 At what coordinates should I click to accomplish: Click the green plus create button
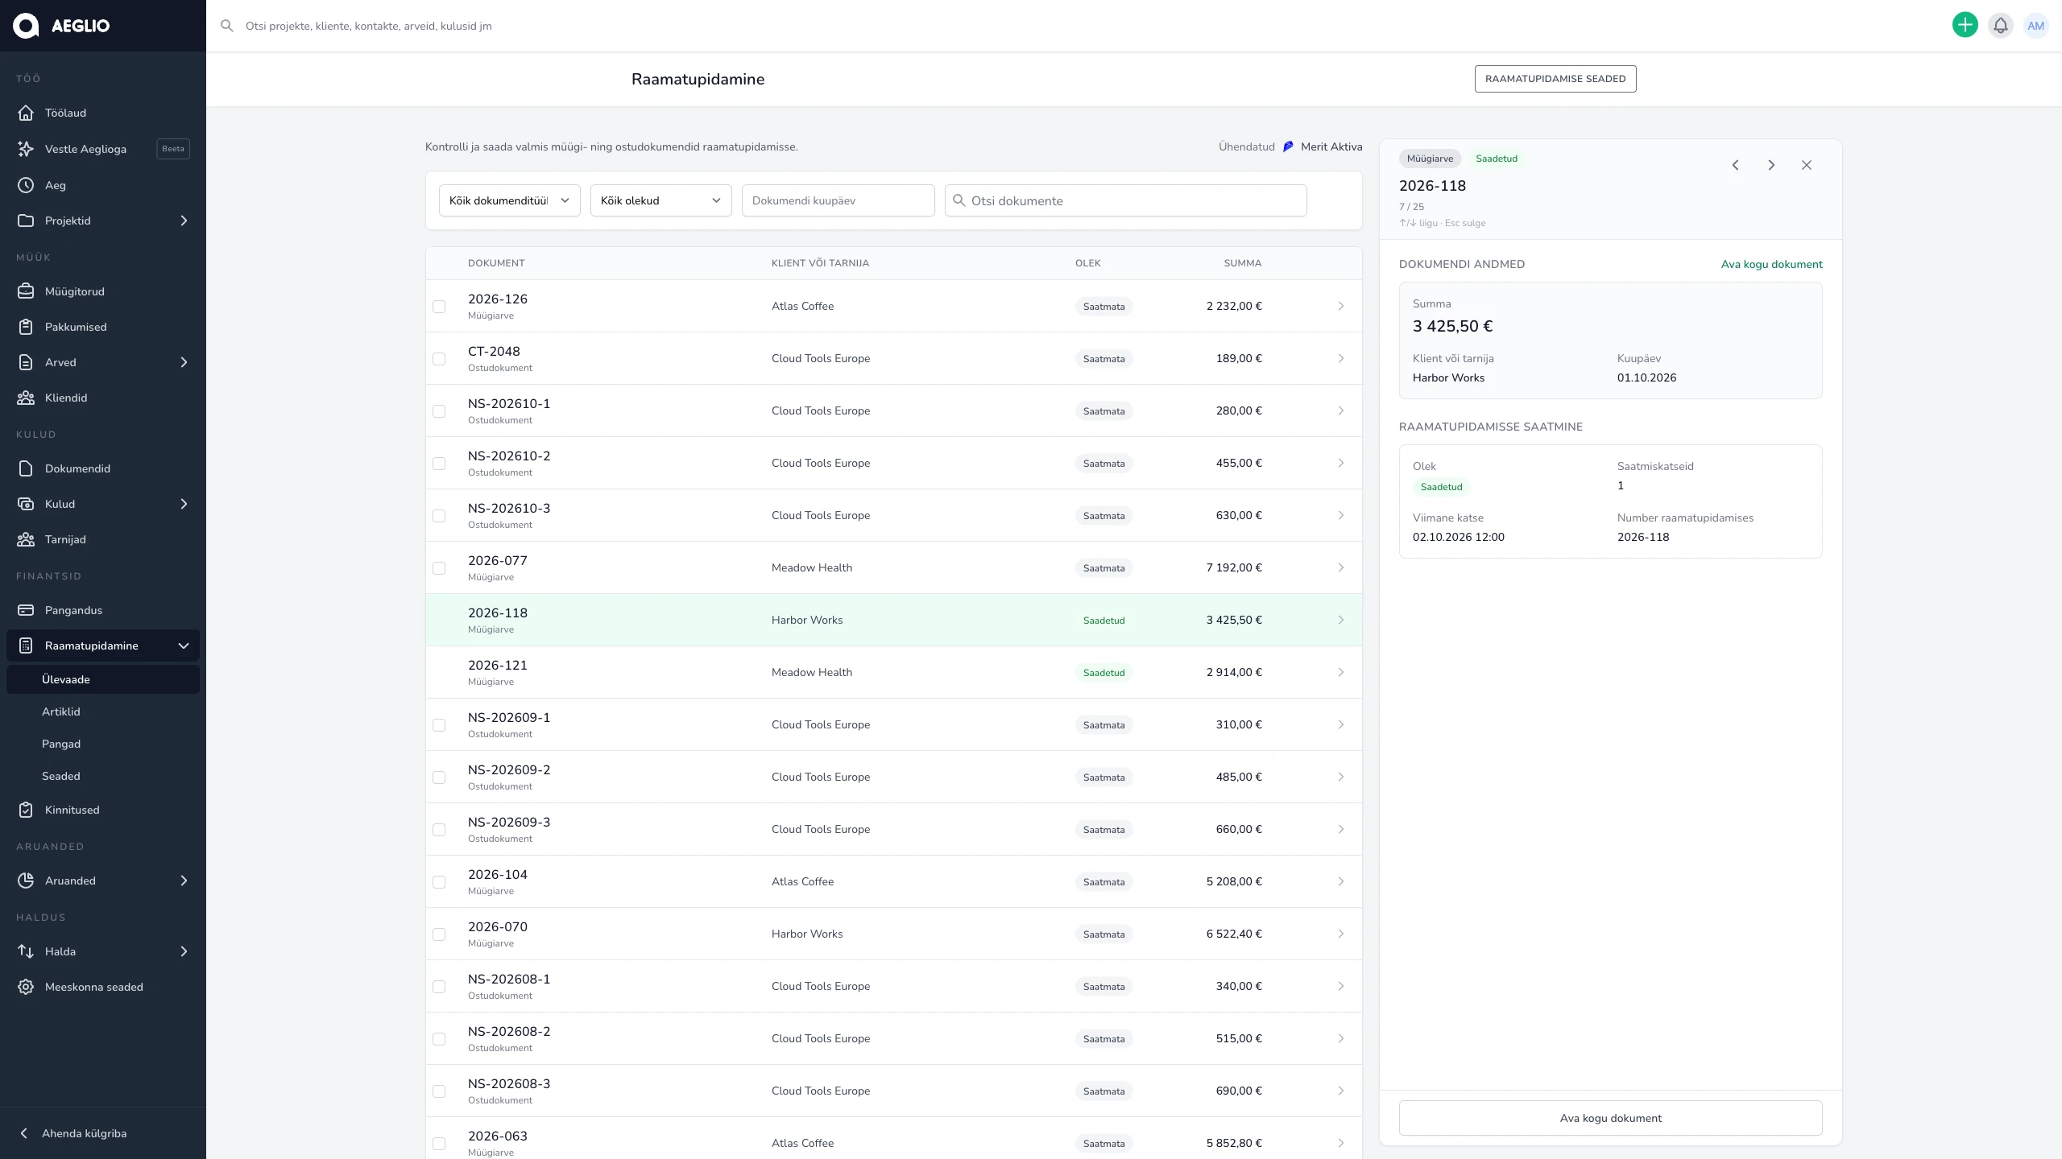[x=1965, y=25]
